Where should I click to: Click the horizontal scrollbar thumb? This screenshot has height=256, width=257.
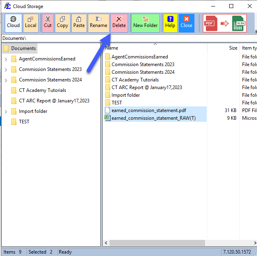point(157,243)
